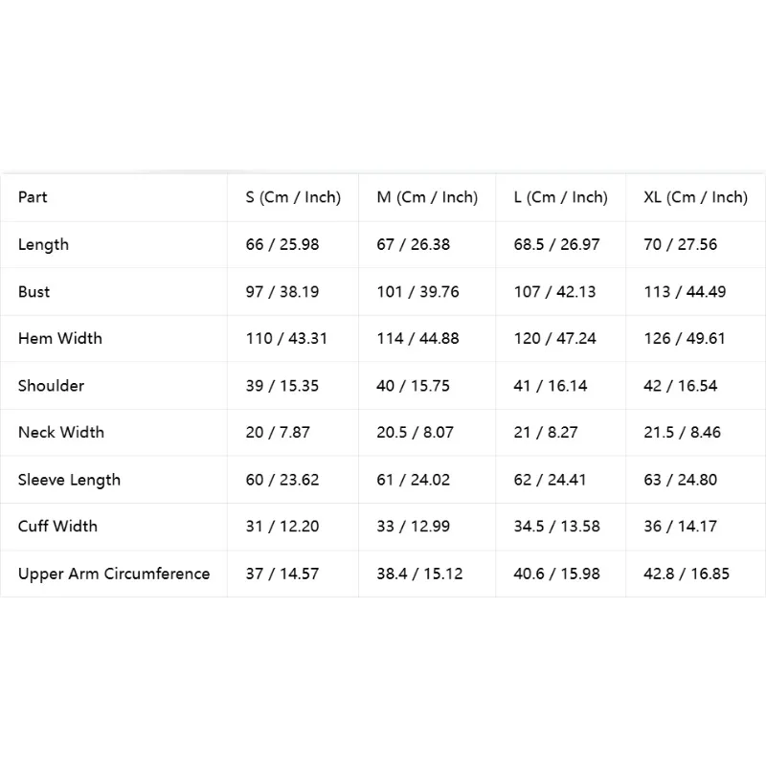Select the cell 42 / 16.54
The height and width of the screenshot is (766, 766).
click(x=681, y=386)
